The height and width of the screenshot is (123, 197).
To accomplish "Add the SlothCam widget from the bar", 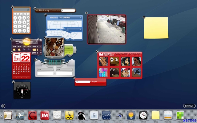I will (x=82, y=116).
